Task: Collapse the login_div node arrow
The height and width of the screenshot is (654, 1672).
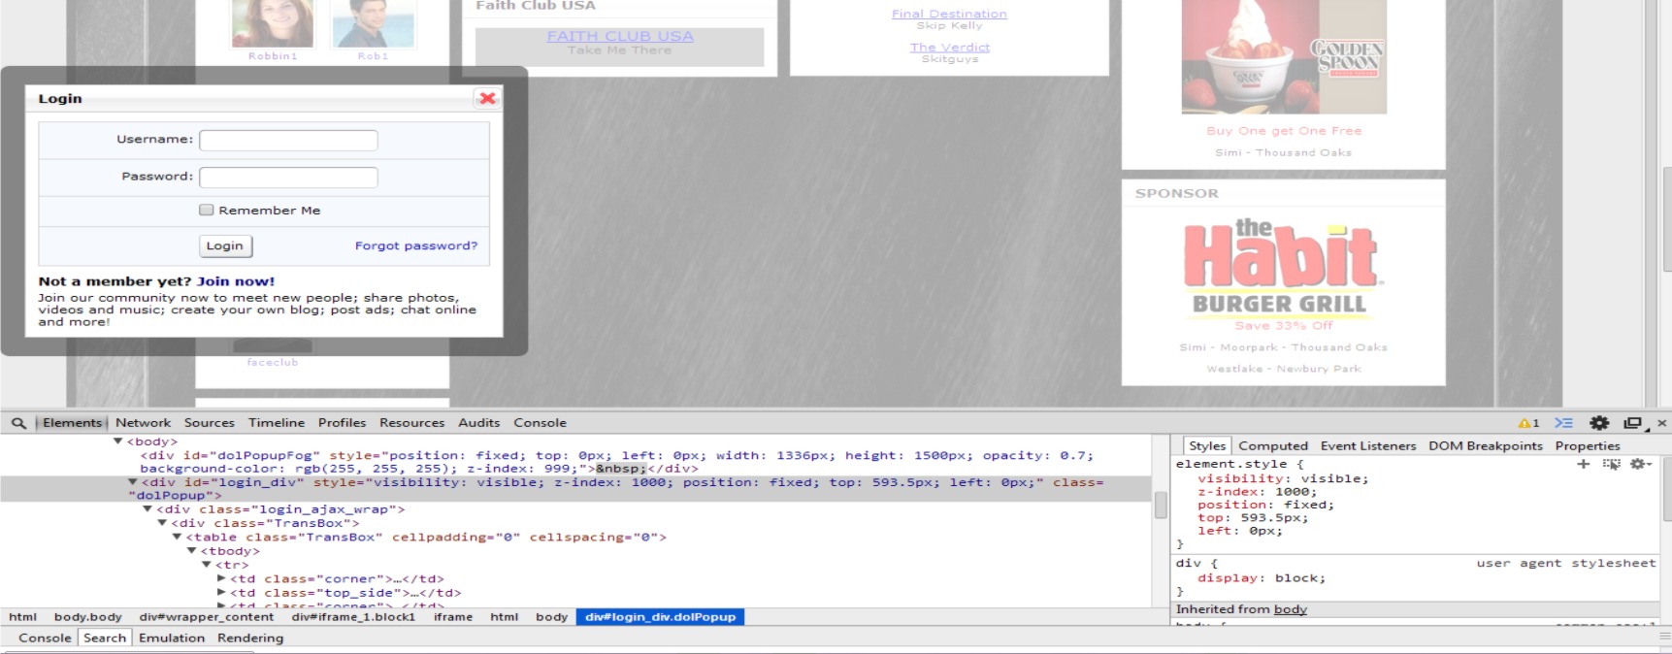Action: pyautogui.click(x=133, y=482)
